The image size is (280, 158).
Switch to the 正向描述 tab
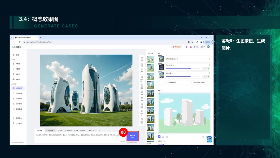coord(39,131)
